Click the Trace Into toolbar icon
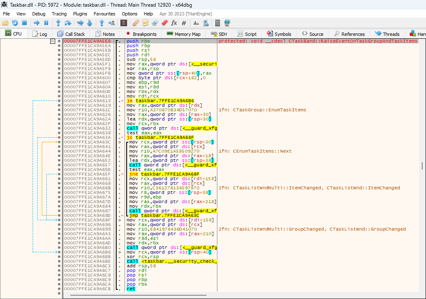The width and height of the screenshot is (426, 299). point(80,23)
